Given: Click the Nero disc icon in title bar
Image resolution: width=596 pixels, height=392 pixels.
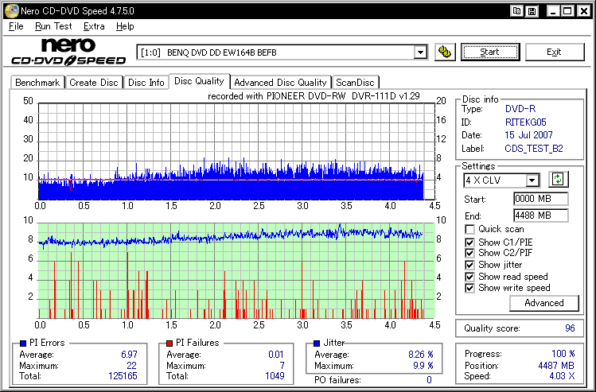Looking at the screenshot, I should tap(11, 10).
